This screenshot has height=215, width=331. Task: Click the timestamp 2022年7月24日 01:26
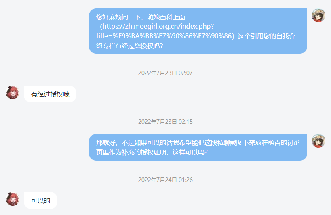[165, 180]
